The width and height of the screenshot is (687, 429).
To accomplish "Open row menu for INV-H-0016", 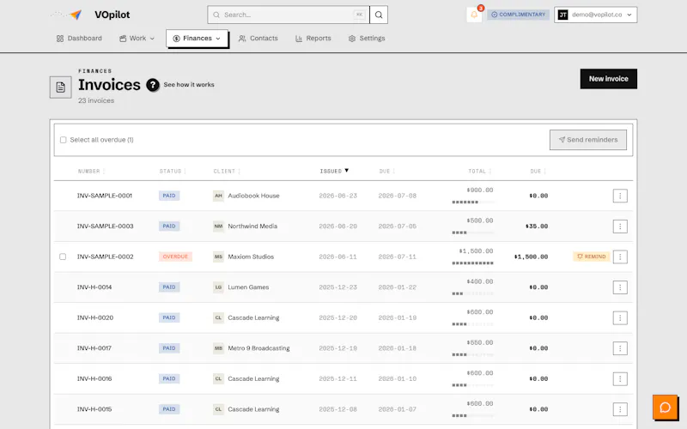I will click(620, 379).
